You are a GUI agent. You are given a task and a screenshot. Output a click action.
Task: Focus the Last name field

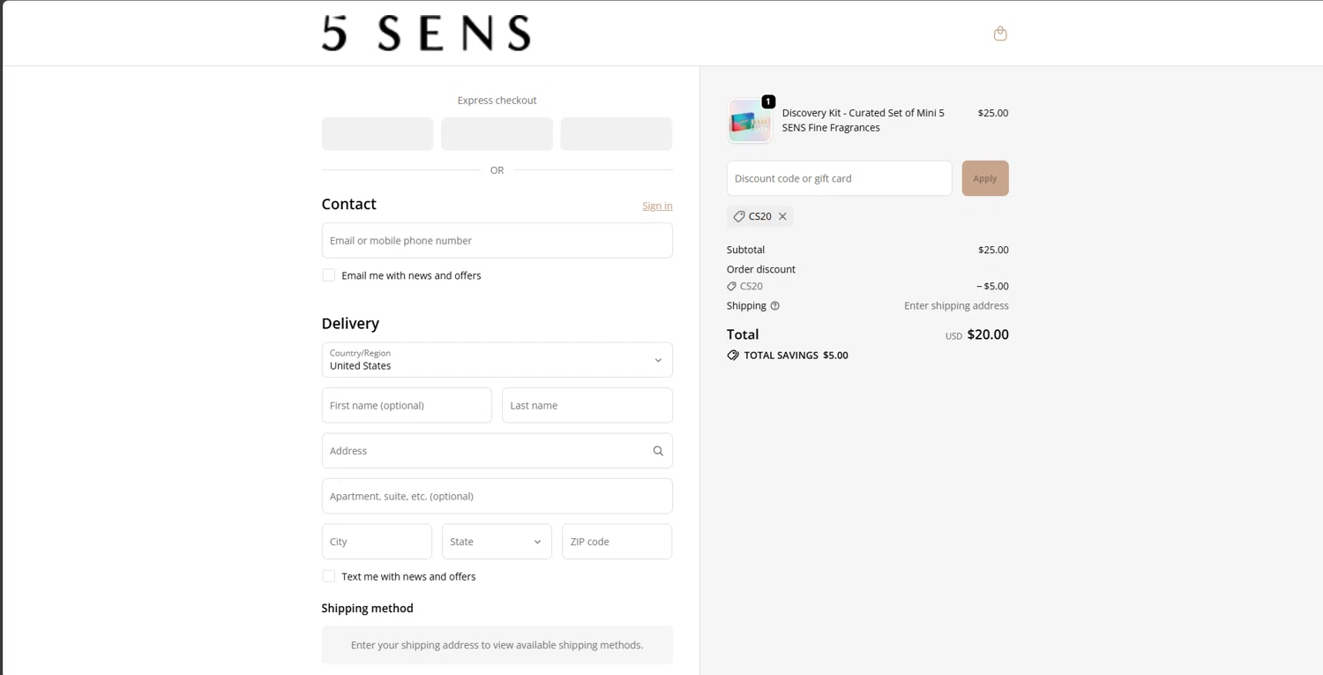pyautogui.click(x=587, y=406)
